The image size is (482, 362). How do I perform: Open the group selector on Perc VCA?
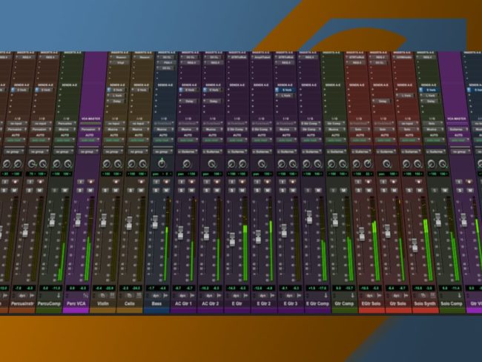click(88, 151)
